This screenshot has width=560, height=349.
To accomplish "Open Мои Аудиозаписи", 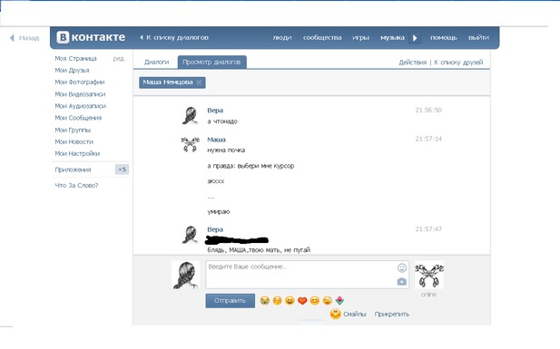I will tap(81, 106).
